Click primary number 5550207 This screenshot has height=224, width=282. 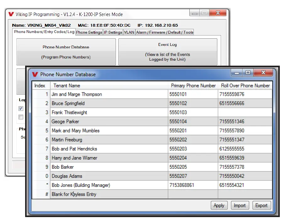pos(193,176)
